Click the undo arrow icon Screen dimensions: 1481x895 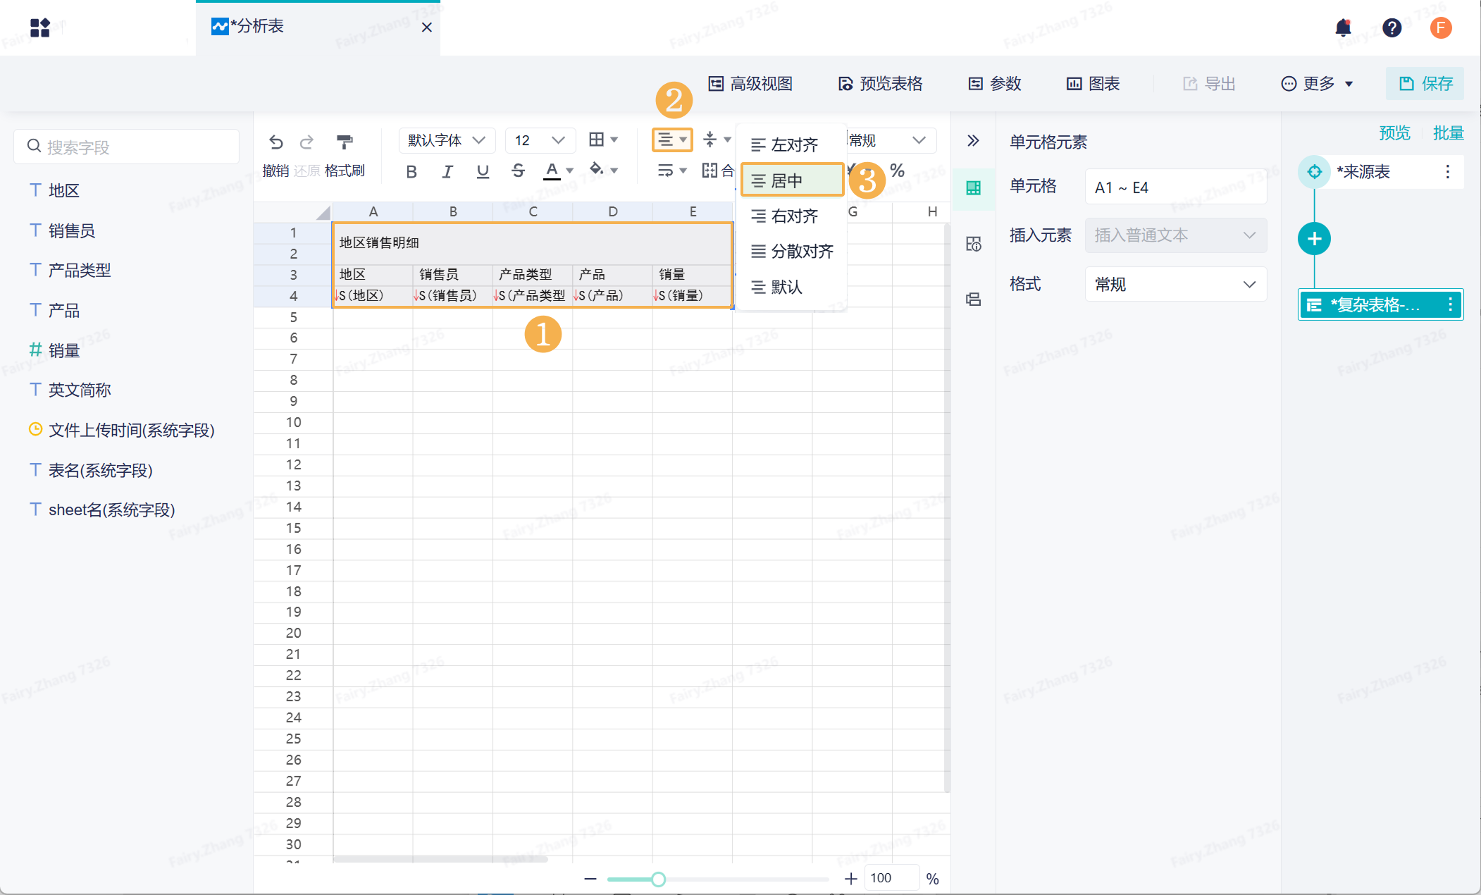[x=275, y=142]
